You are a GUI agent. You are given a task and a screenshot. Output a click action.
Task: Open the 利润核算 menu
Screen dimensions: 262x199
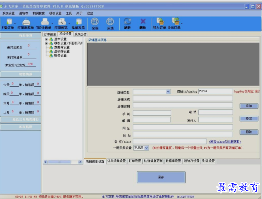(x=39, y=13)
